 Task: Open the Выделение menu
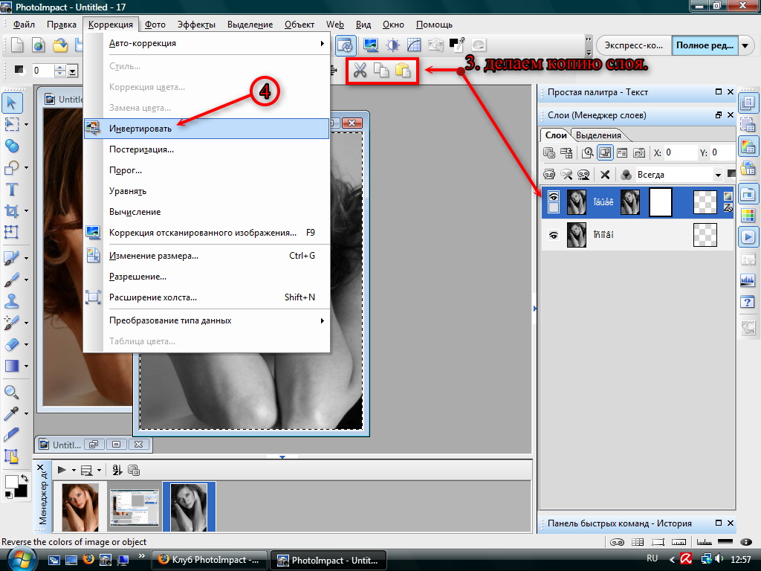pos(250,25)
